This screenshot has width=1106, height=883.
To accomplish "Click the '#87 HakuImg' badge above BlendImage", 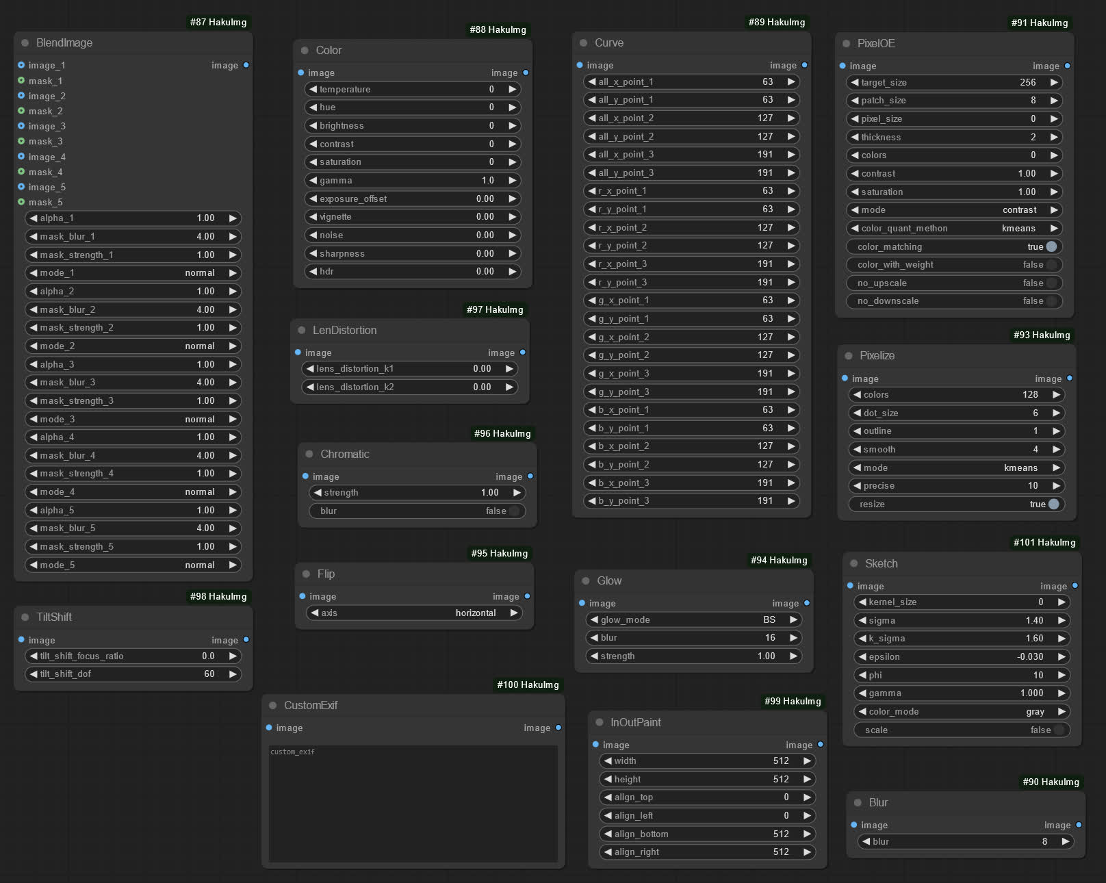I will tap(218, 22).
